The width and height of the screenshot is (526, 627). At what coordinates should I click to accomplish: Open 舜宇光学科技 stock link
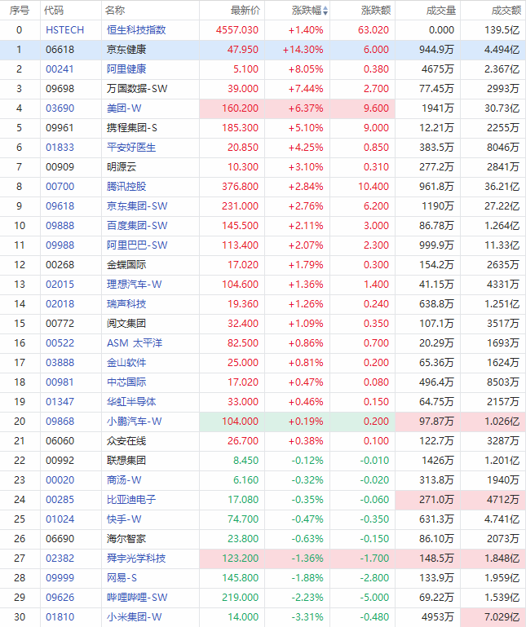[136, 559]
